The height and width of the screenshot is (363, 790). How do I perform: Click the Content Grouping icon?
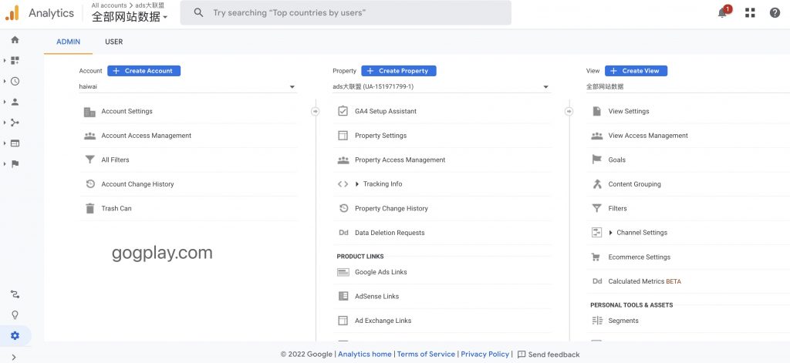[x=597, y=183]
